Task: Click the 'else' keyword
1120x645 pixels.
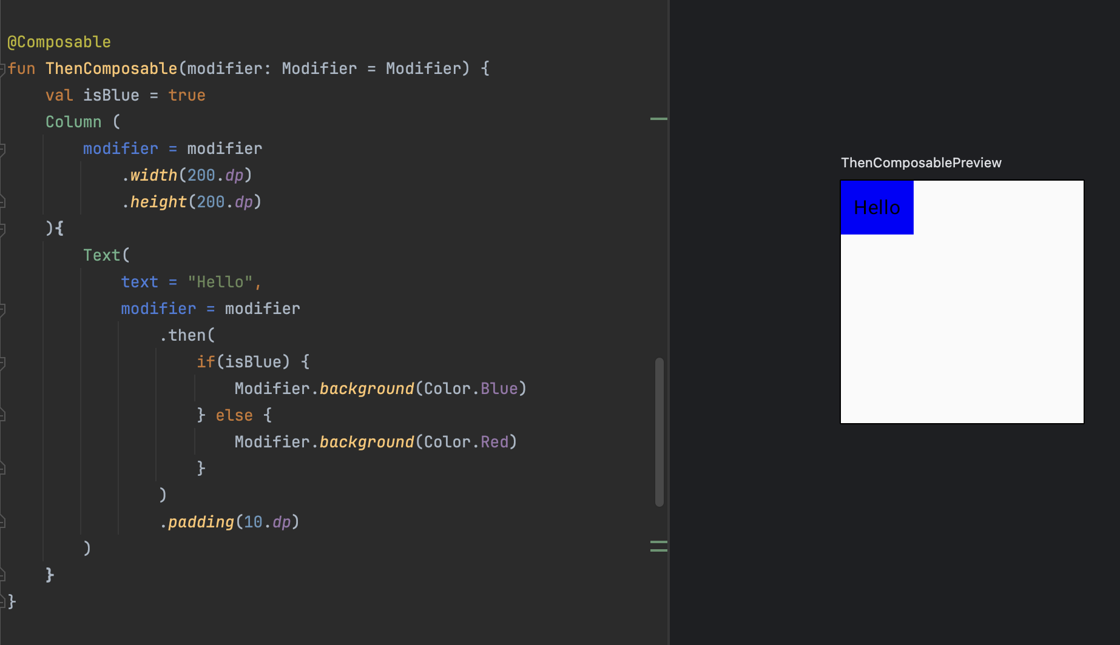Action: pyautogui.click(x=234, y=415)
